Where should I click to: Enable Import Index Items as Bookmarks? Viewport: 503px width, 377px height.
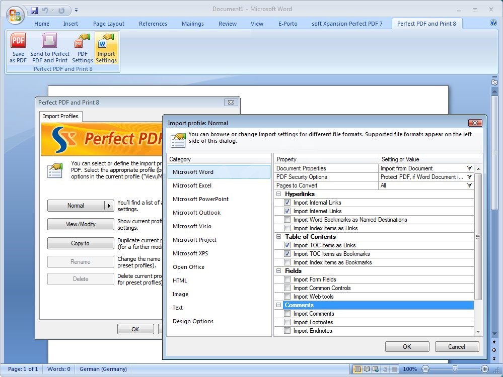point(287,262)
